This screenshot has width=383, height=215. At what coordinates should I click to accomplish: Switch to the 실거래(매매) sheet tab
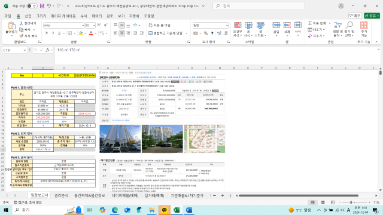[154, 195]
